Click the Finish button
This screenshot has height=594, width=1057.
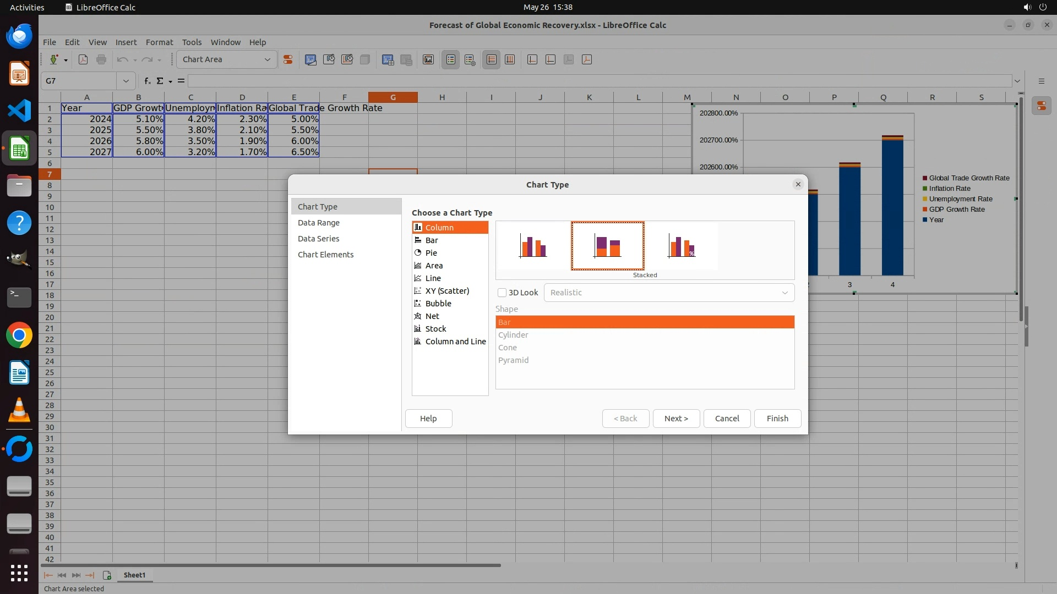click(x=777, y=419)
